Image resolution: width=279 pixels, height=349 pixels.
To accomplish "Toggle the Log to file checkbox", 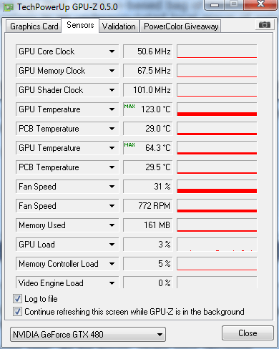I will [17, 299].
